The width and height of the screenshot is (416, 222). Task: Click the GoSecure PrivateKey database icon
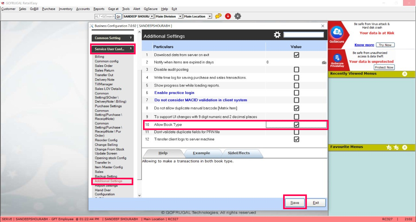[x=337, y=58]
